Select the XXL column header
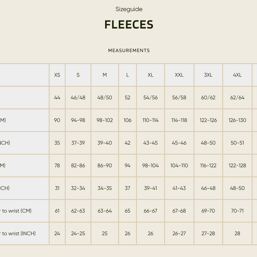 pyautogui.click(x=179, y=75)
